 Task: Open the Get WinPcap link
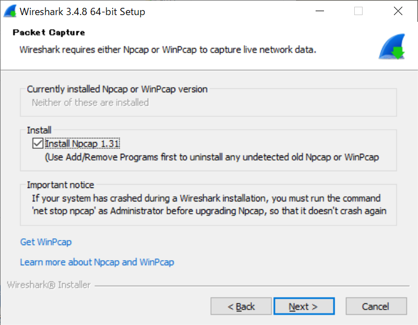point(46,242)
